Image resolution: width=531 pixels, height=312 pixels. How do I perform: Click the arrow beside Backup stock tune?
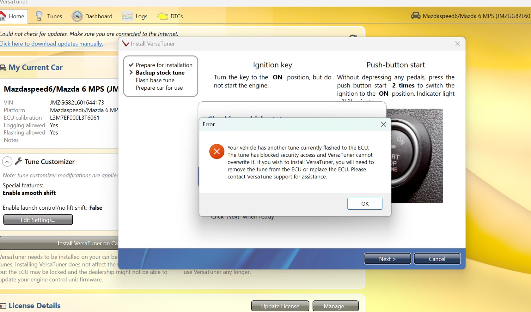coord(131,72)
